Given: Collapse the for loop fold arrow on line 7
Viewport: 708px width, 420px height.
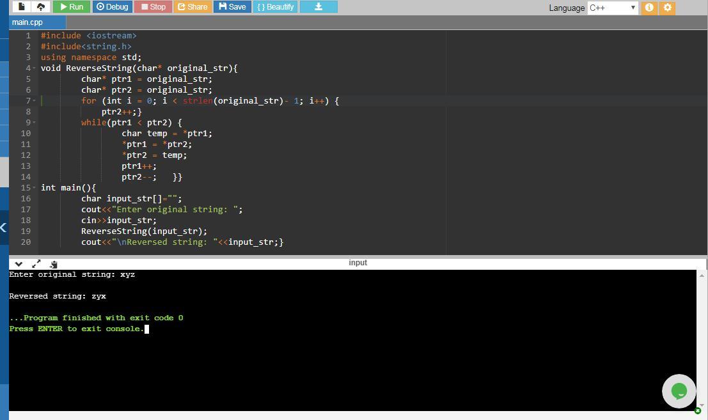Looking at the screenshot, I should (34, 100).
